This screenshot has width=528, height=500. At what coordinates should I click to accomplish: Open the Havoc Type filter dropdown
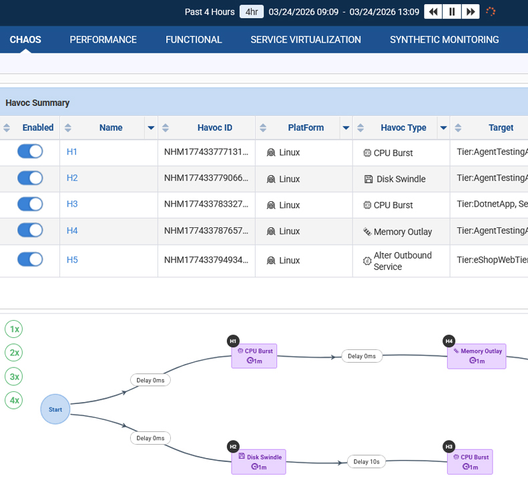443,128
